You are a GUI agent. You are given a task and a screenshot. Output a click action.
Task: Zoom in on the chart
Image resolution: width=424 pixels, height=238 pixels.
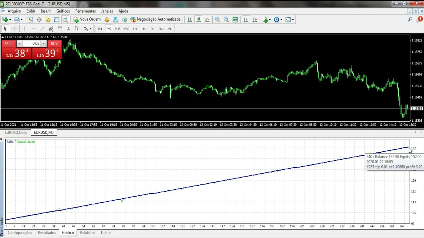218,20
